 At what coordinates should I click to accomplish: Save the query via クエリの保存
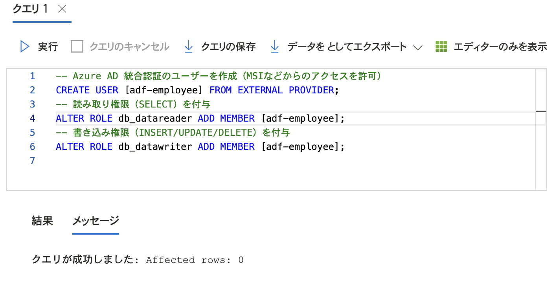coord(228,47)
